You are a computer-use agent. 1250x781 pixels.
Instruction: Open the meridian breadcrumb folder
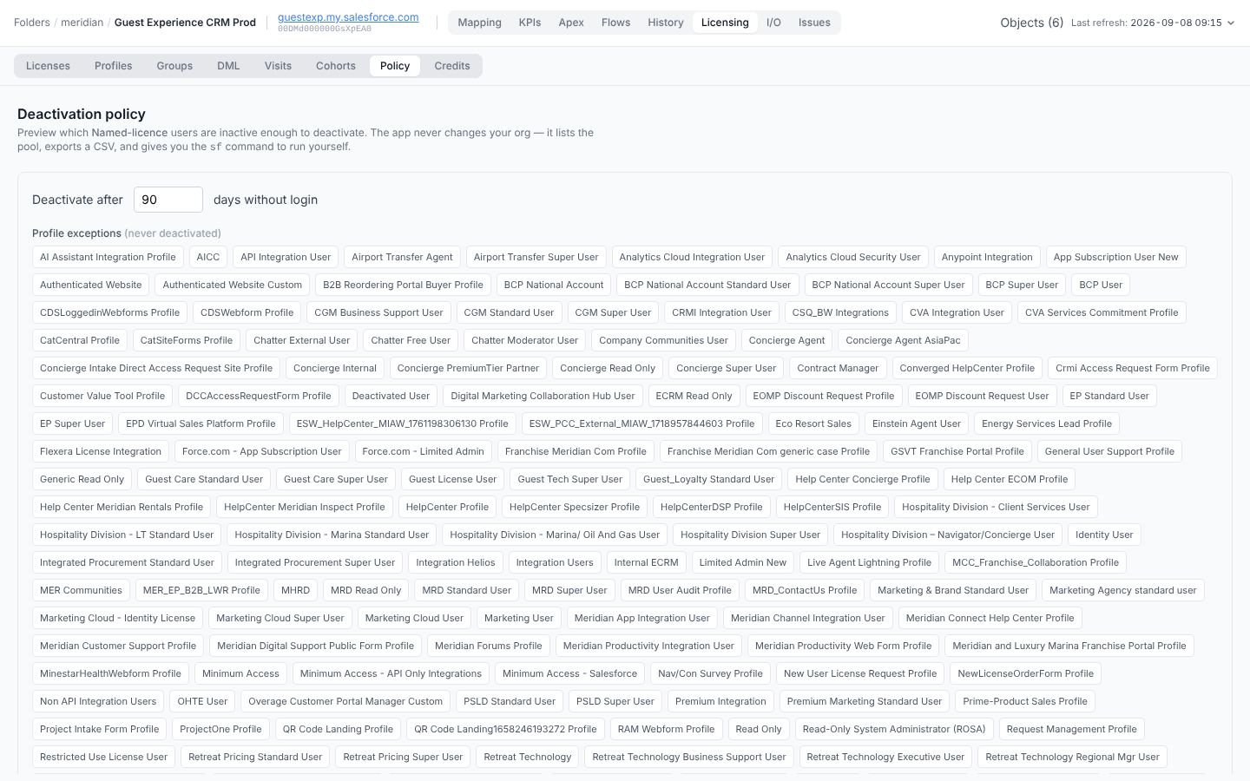pyautogui.click(x=82, y=23)
